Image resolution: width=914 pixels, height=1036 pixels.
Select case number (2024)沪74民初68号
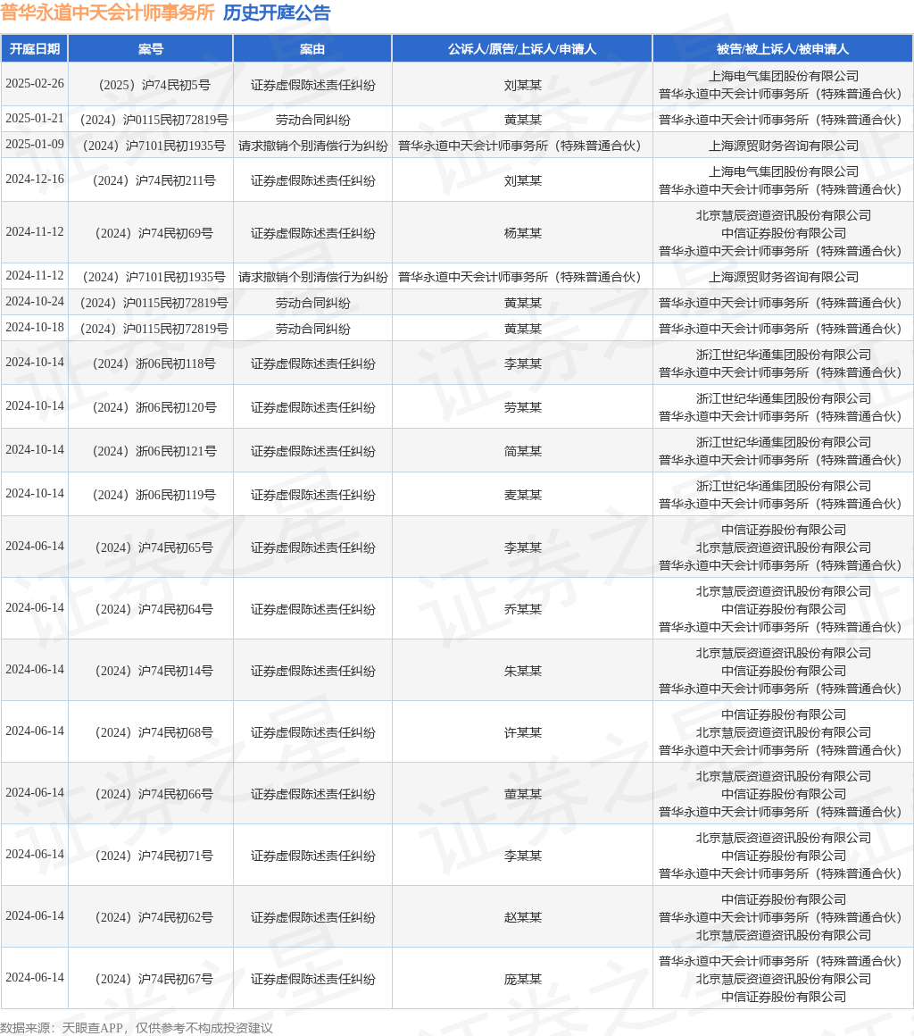(151, 732)
